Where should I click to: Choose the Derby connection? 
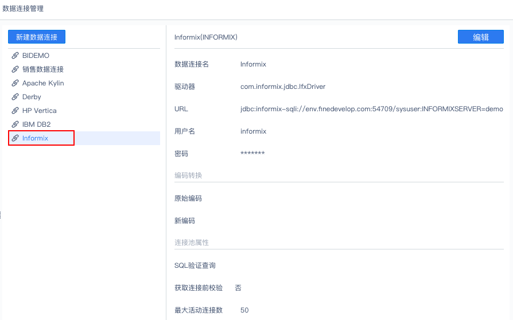tap(32, 97)
